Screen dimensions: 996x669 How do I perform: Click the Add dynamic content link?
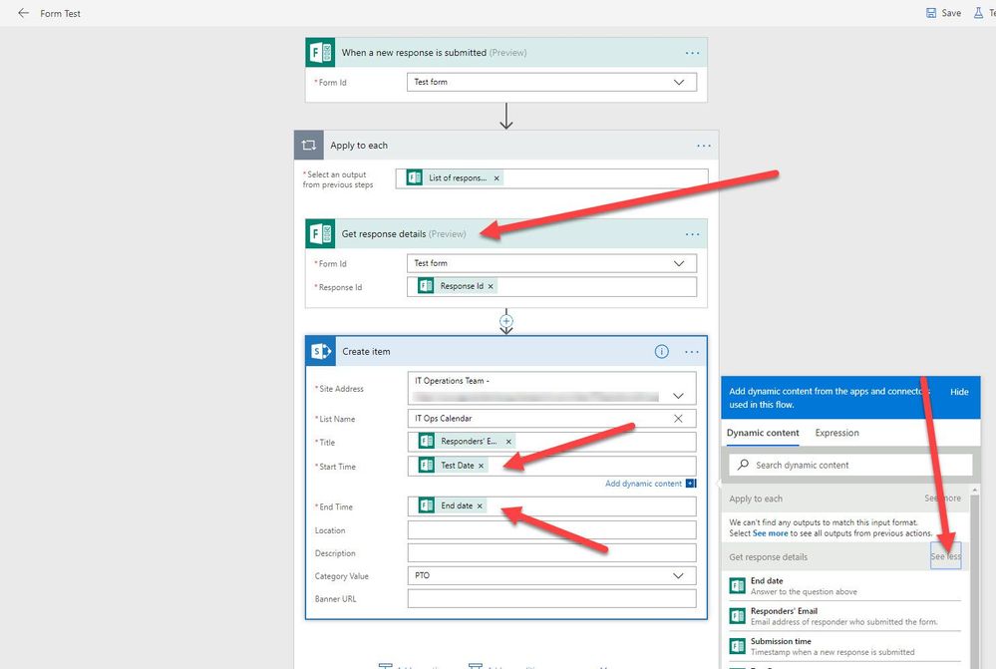coord(643,484)
